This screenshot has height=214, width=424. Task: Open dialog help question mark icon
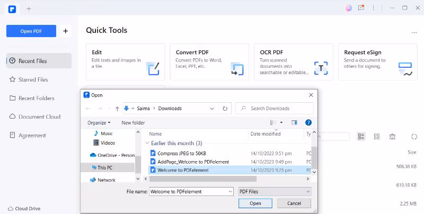click(308, 123)
